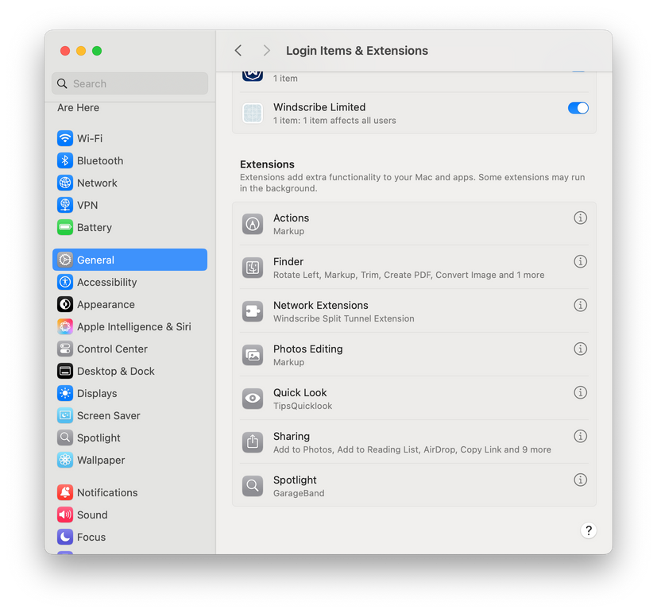This screenshot has height=613, width=657.
Task: Open info for the Actions extension
Action: (x=580, y=218)
